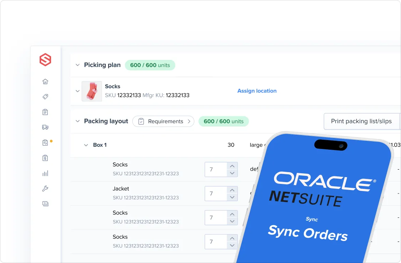Select the invoices clipboard-with-dollar icon
The image size is (401, 263).
pyautogui.click(x=45, y=158)
